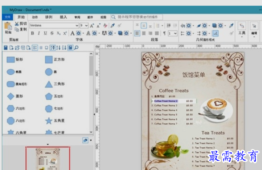The image size is (262, 170).
Task: Toggle Subscript formatting
Action: click(x=58, y=33)
